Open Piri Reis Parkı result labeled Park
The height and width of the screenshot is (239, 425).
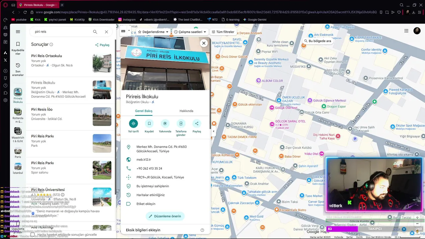point(71,144)
